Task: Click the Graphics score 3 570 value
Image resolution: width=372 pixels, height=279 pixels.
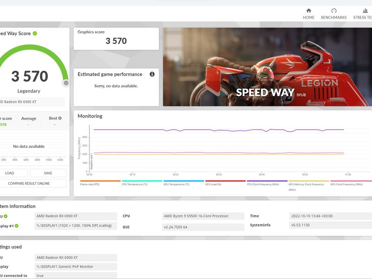Action: coord(116,41)
